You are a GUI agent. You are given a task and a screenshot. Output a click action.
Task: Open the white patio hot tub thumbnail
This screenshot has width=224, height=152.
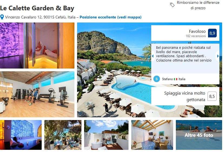click(x=106, y=135)
